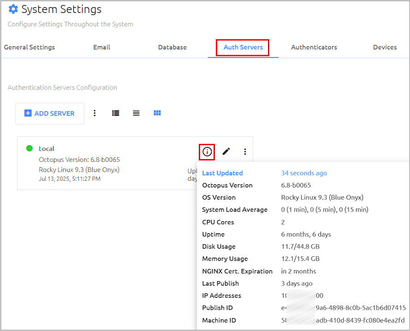Click the Jul 13, 2025, 5:11:27 PM timestamp
Screen dimensions: 410x331
(70, 179)
